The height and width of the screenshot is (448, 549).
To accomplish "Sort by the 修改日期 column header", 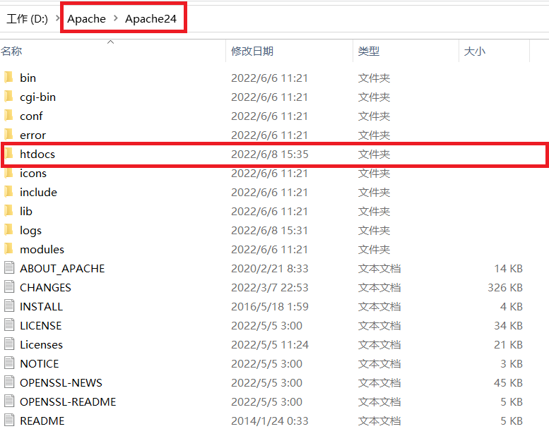I will coord(252,51).
